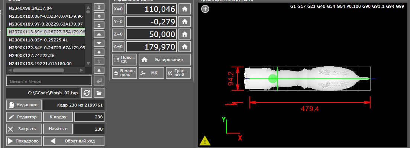Select the highlighted line N2370X113.89
This screenshot has width=410, height=148.
46,32
